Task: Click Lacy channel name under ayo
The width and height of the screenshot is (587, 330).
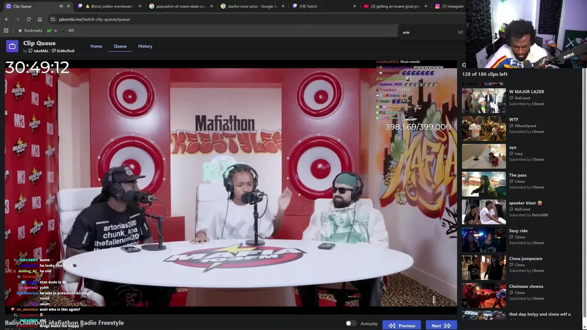Action: (519, 154)
